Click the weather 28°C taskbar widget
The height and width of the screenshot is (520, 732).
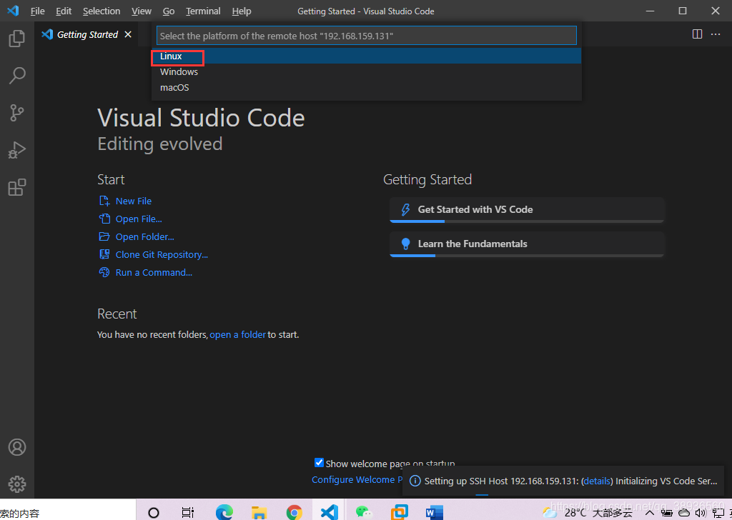(x=588, y=513)
